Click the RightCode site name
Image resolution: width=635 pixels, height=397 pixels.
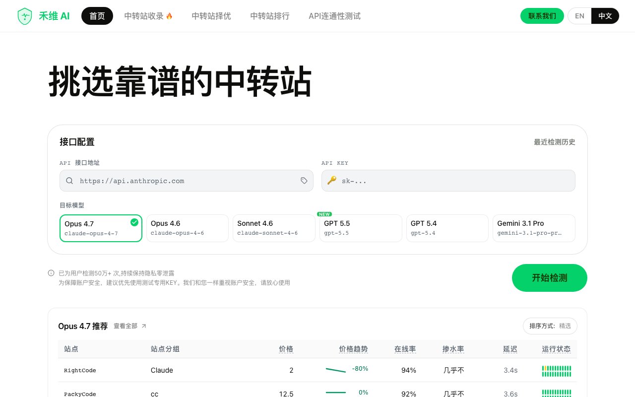pos(80,370)
